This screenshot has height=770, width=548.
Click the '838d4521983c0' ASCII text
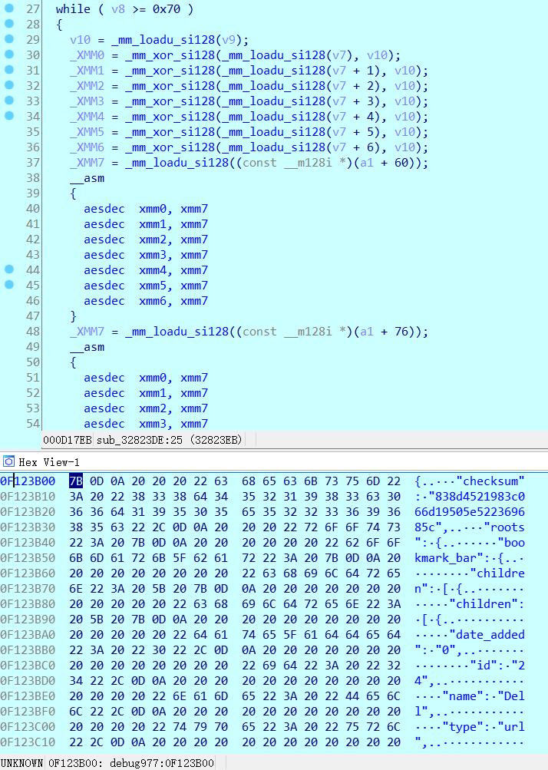coord(480,497)
